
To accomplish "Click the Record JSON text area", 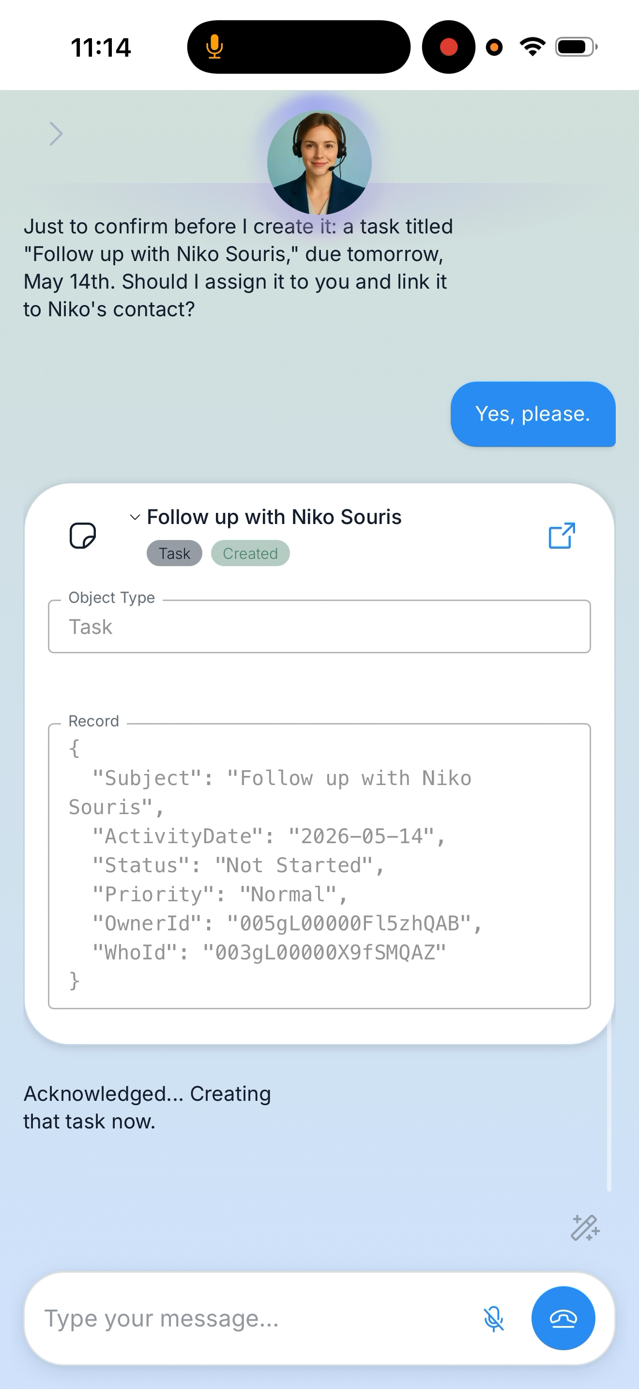I will (319, 866).
